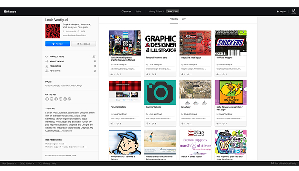The image size is (299, 171).
Task: Click the Louis Verdiguel profile name
Action: (x=57, y=20)
